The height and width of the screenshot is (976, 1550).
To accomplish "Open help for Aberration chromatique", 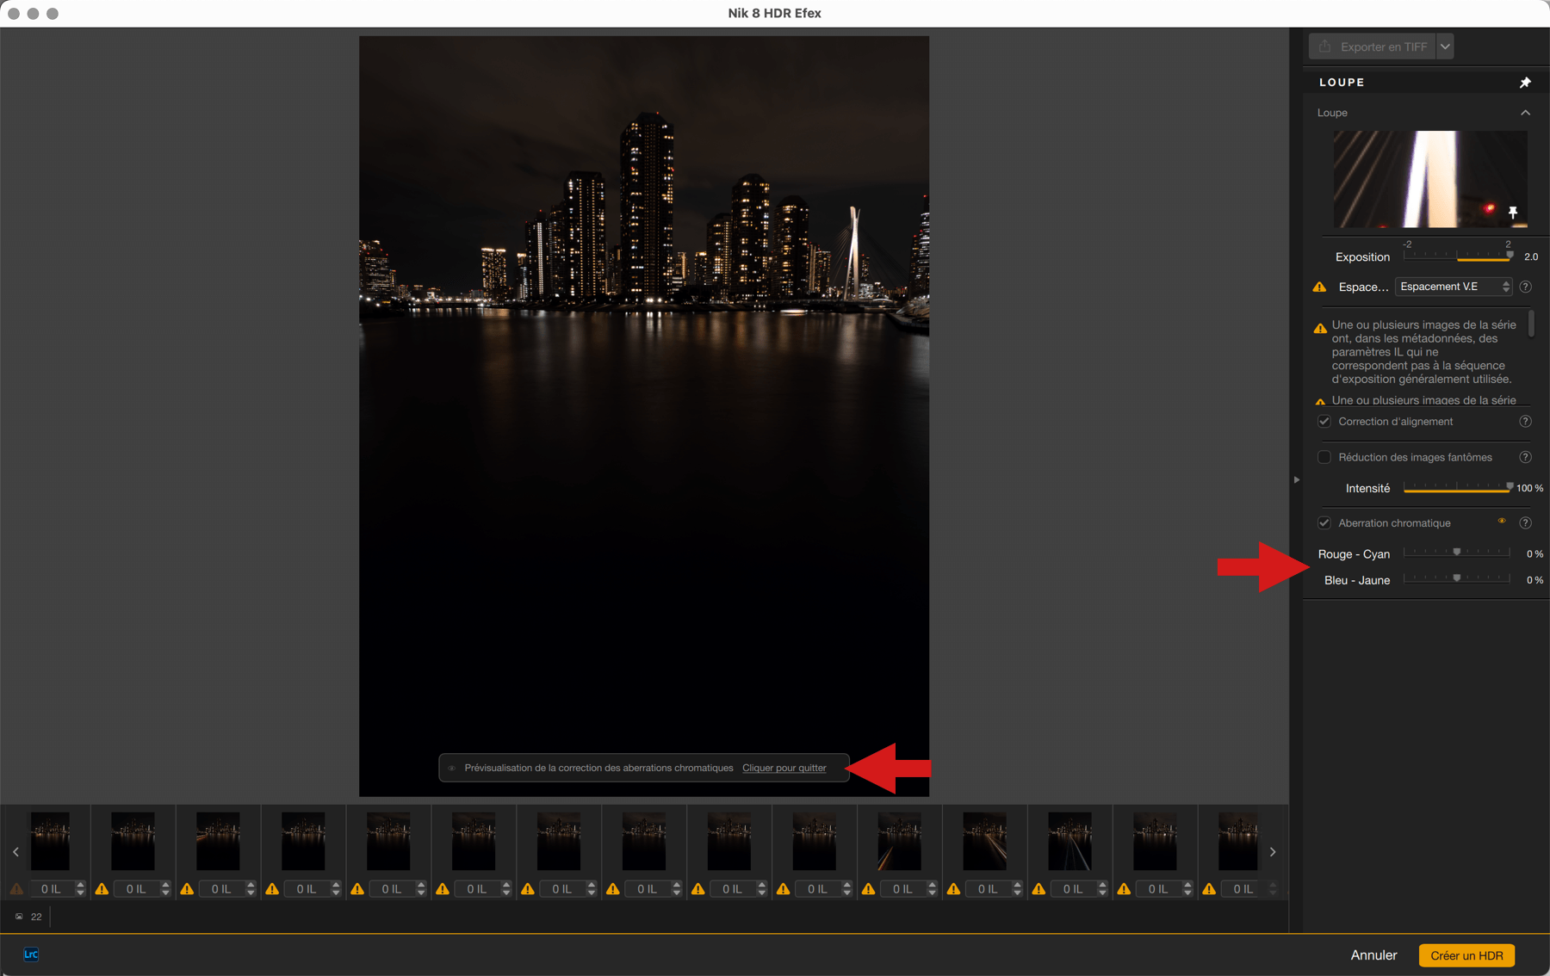I will (1525, 523).
